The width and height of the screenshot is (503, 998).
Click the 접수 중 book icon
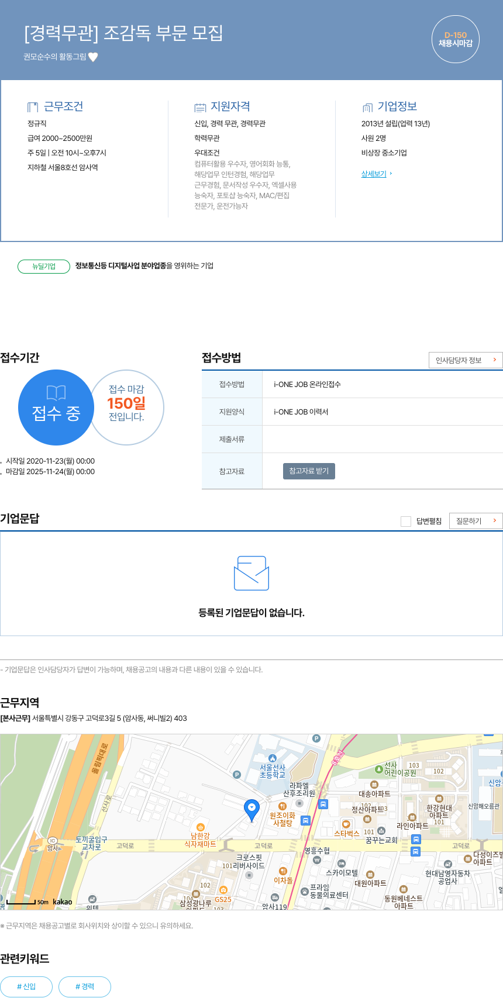pyautogui.click(x=56, y=392)
